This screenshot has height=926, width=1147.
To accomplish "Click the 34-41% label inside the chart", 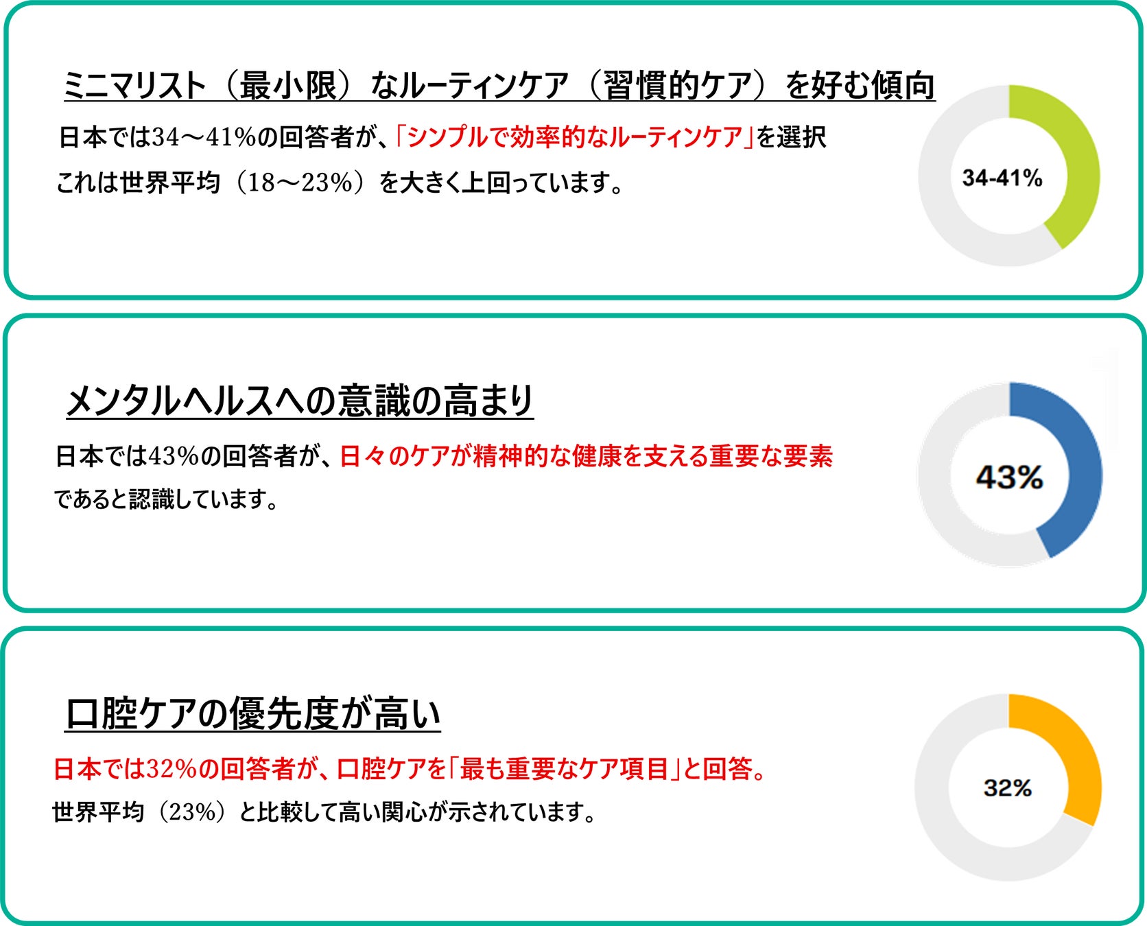I will [x=1002, y=178].
